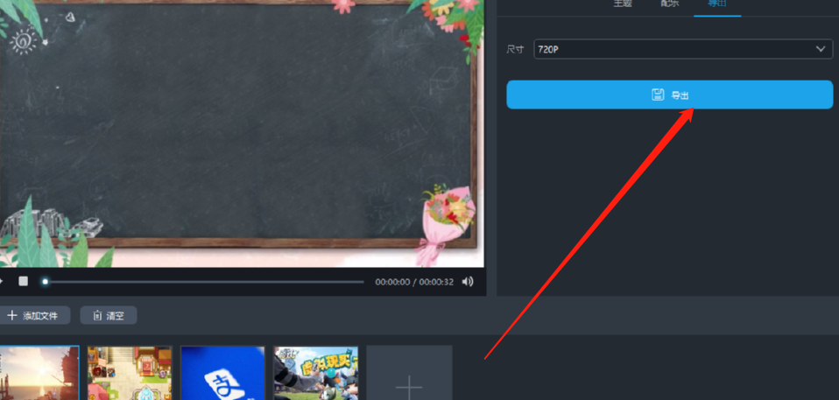Screen dimensions: 839x400
Task: Switch to the 主题 theme tab
Action: point(623,4)
